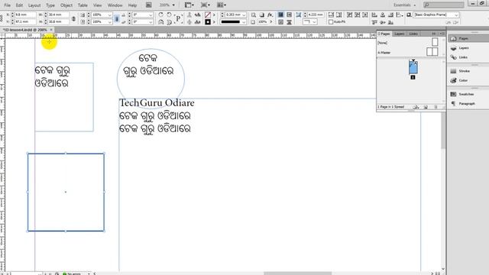Open the Basic Graphics Frame style dropdown

pos(457,15)
